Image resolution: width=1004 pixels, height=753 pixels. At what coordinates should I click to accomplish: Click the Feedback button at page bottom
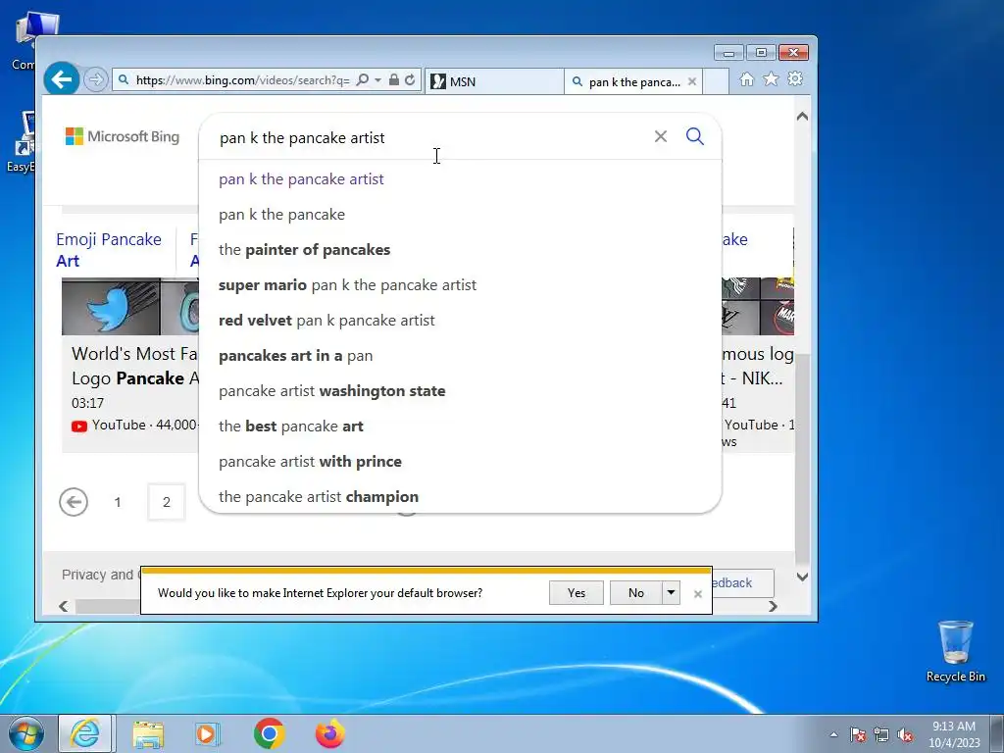tap(743, 582)
